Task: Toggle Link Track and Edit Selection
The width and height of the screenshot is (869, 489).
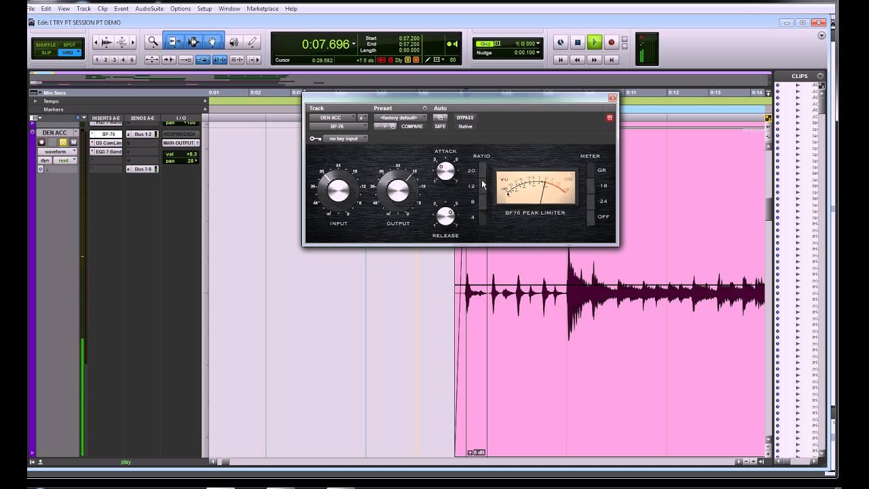Action: [237, 60]
